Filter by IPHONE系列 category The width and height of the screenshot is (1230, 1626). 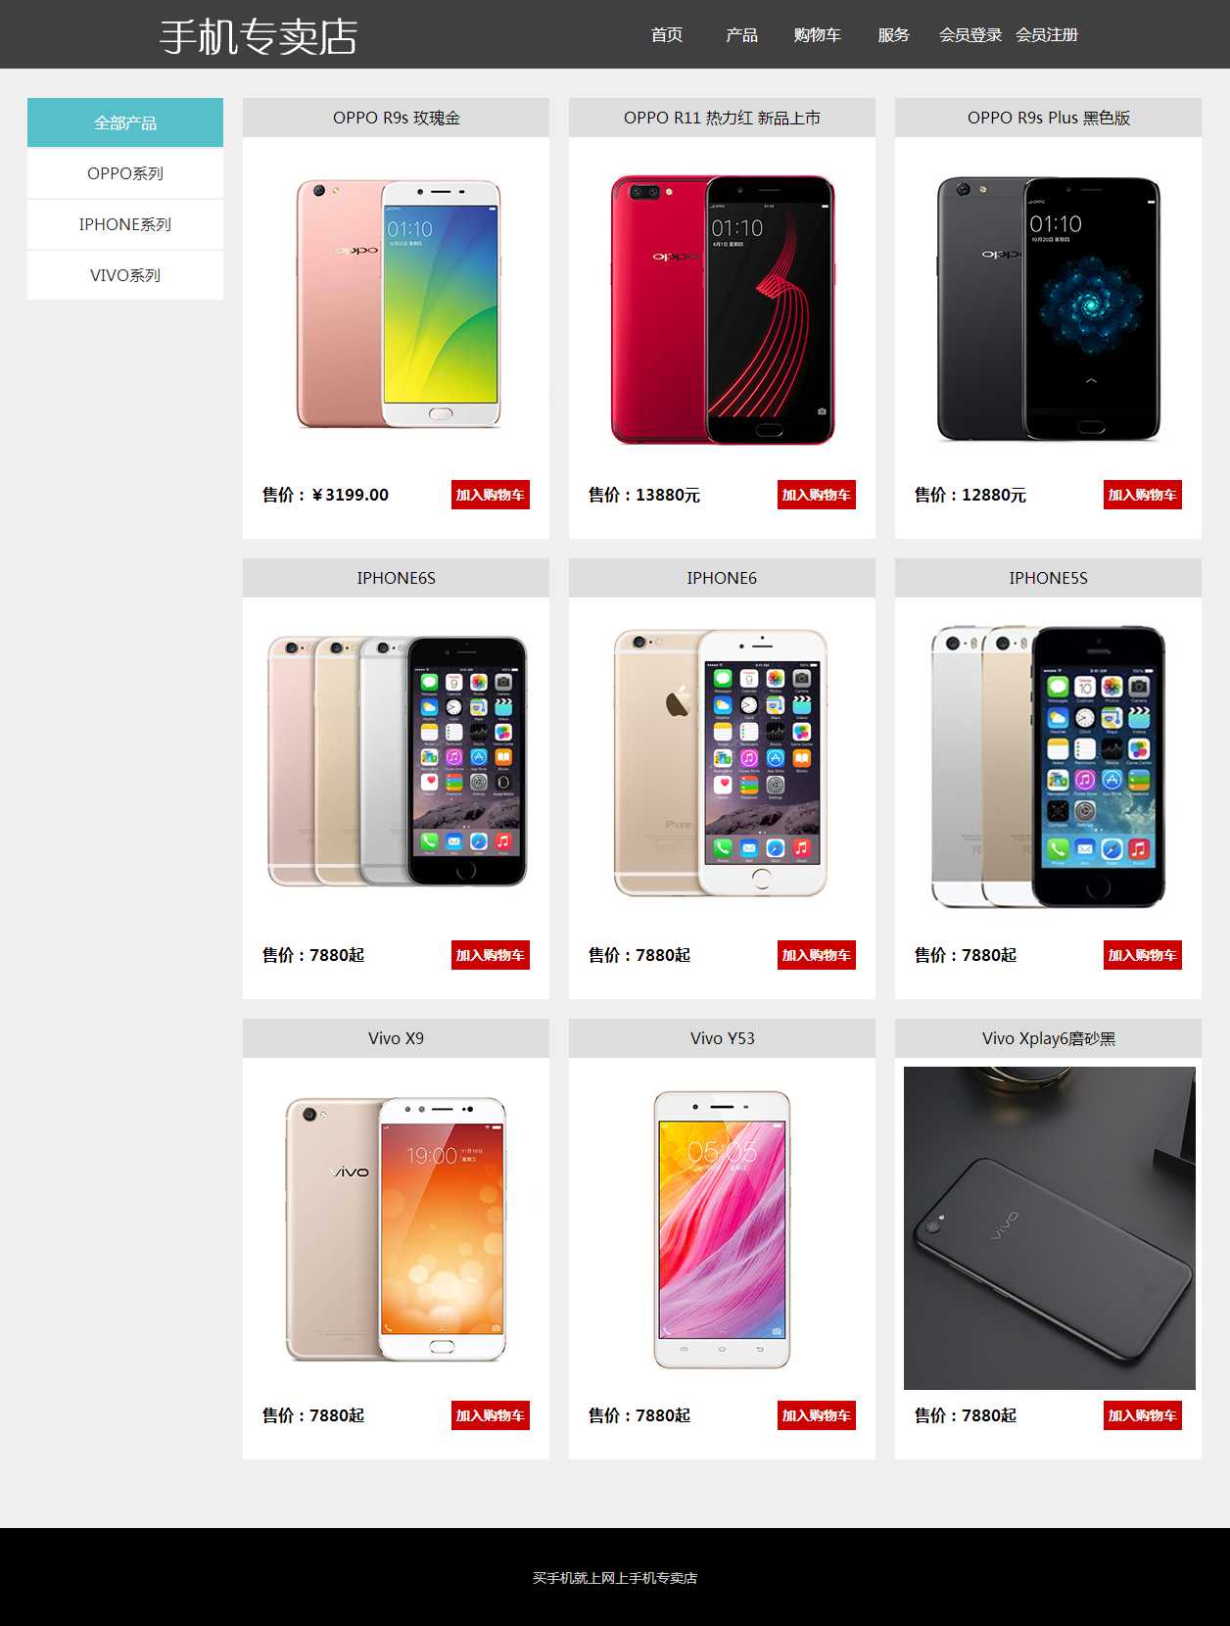(x=125, y=224)
